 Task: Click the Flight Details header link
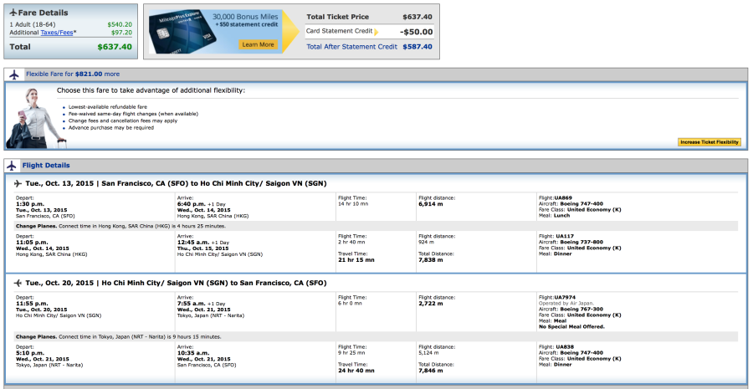coord(46,166)
